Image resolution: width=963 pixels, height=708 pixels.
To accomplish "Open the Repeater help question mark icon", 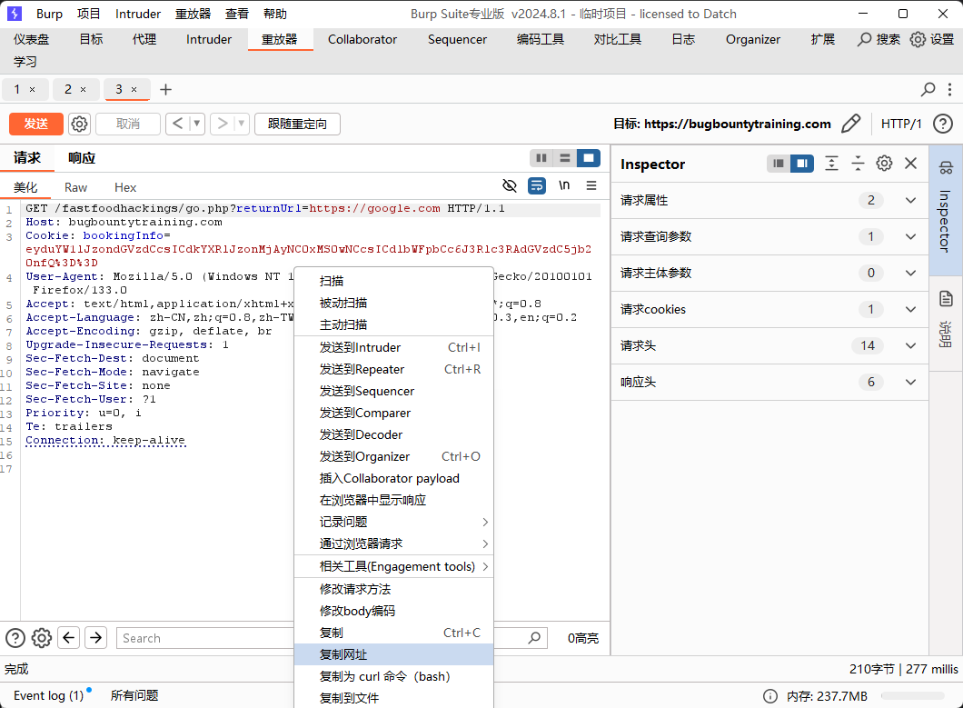I will click(943, 125).
